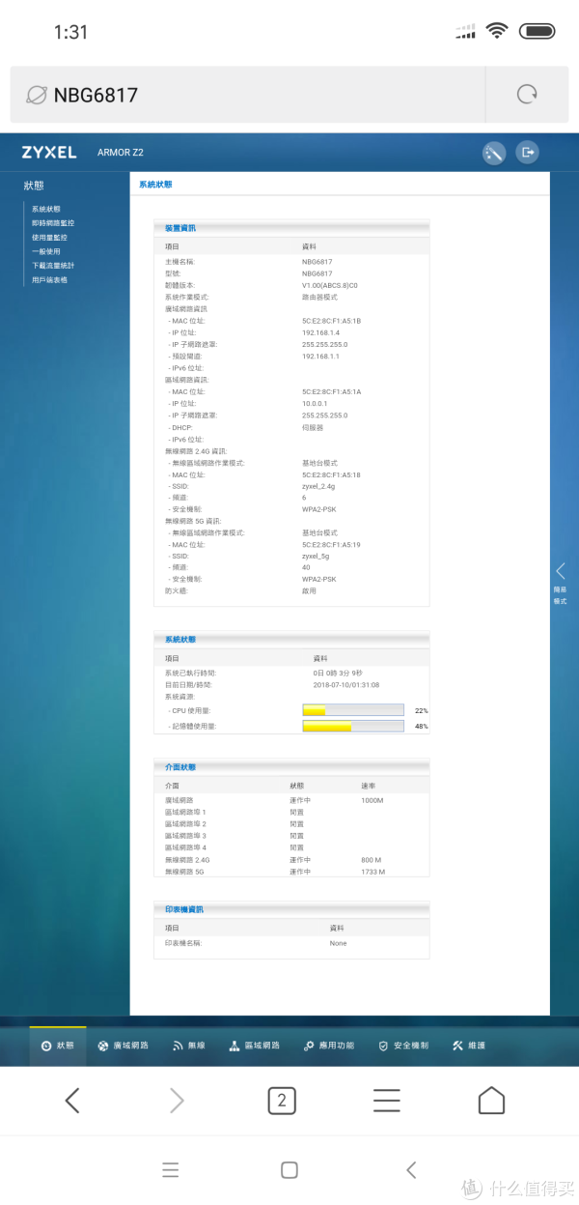Go forward with the browser forward arrow

pyautogui.click(x=177, y=1100)
